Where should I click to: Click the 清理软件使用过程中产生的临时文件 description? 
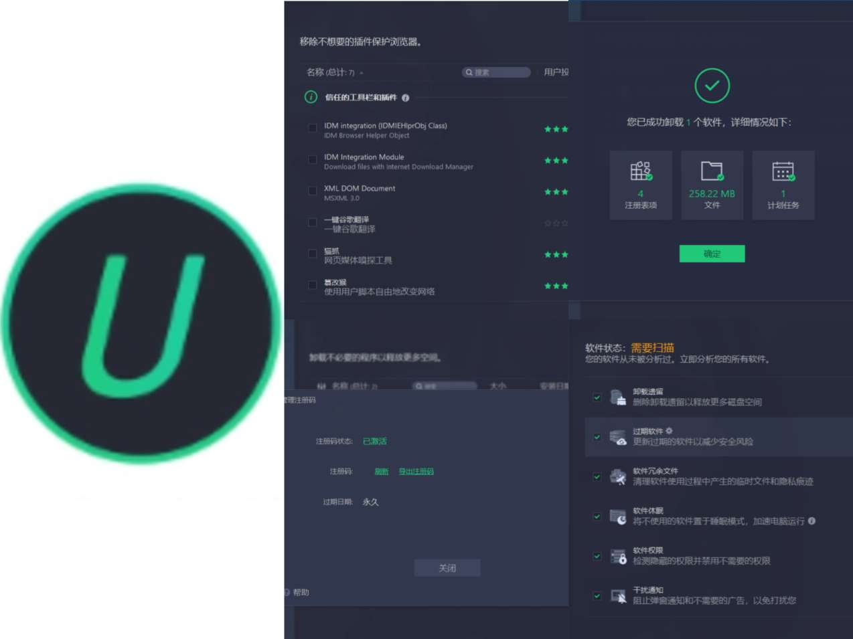point(723,482)
